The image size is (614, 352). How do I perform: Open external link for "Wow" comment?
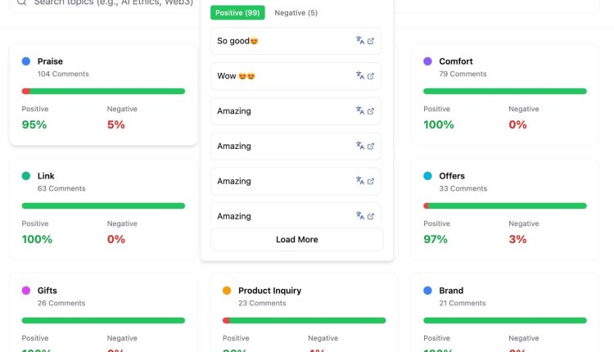371,76
